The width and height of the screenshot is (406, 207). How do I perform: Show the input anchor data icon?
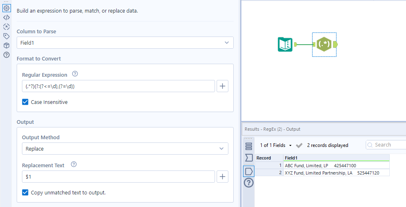pos(249,157)
